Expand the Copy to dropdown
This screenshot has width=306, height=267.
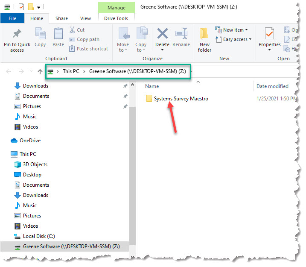click(141, 47)
